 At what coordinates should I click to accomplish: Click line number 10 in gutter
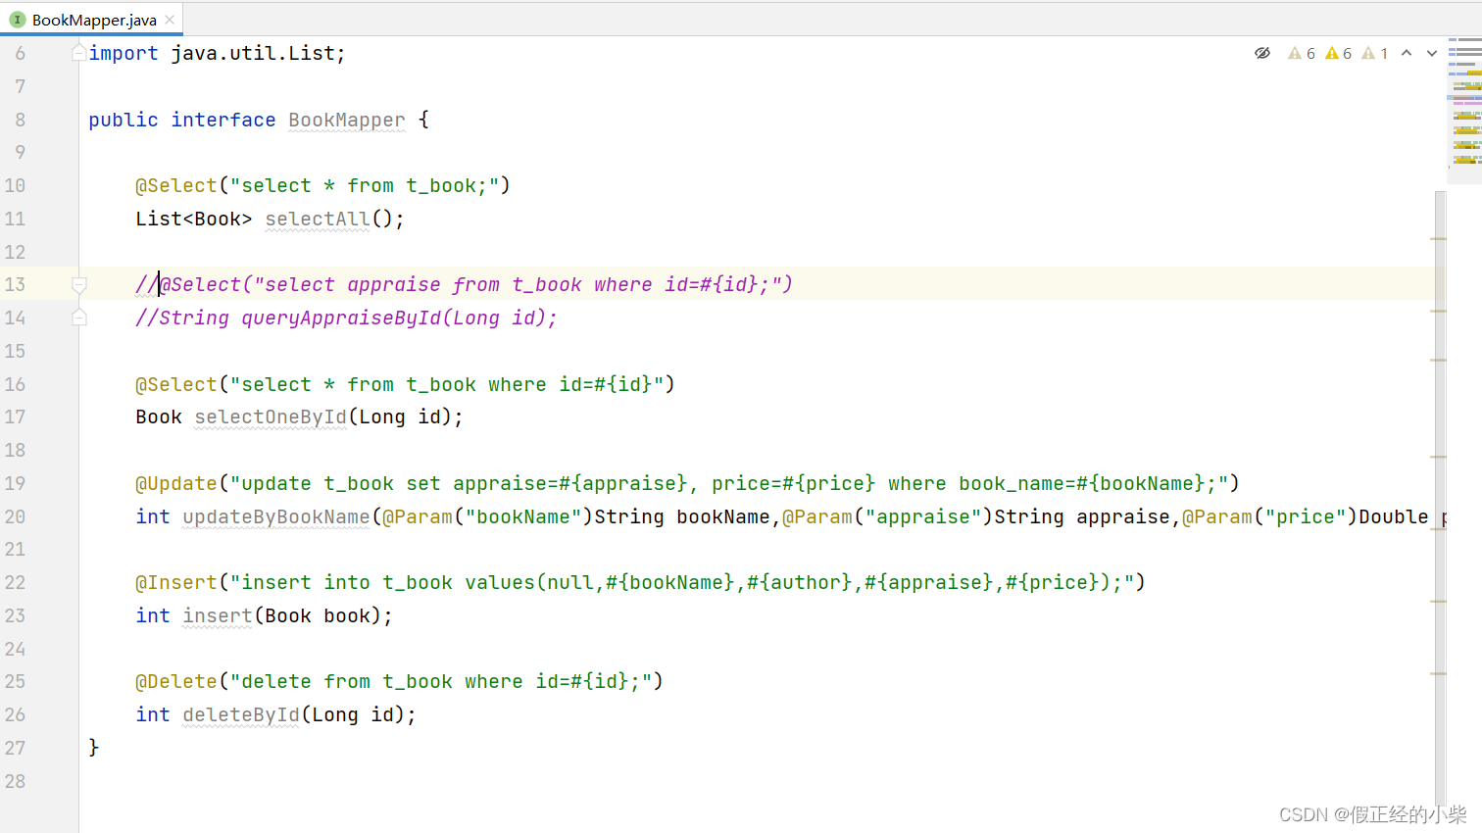point(15,185)
